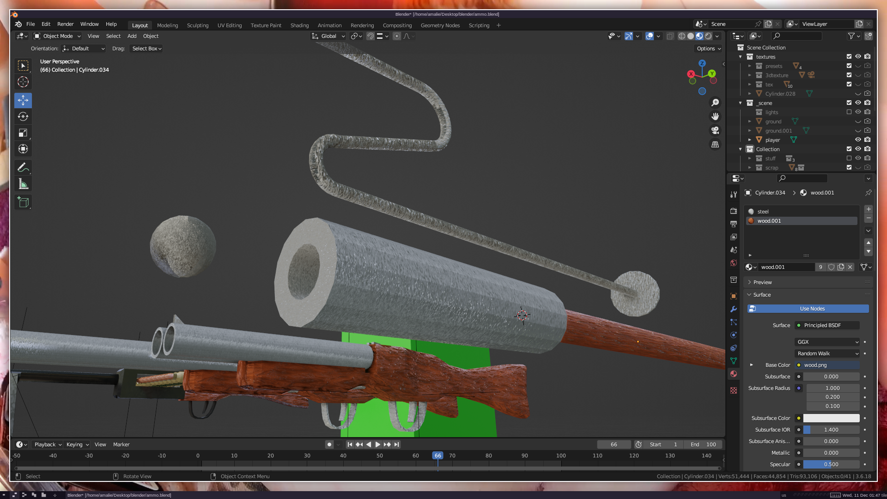Open the Object Mode dropdown

pos(58,36)
